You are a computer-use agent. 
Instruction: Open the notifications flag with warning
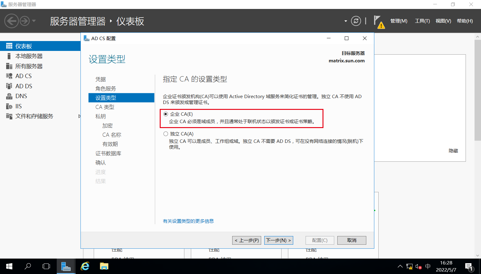point(379,22)
